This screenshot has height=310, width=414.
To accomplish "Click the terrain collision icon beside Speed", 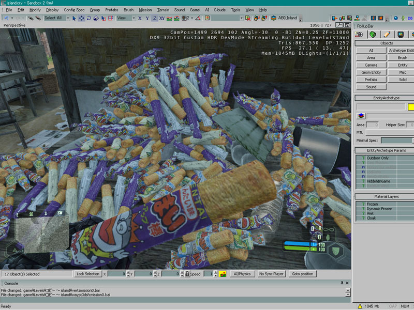I will click(x=223, y=274).
